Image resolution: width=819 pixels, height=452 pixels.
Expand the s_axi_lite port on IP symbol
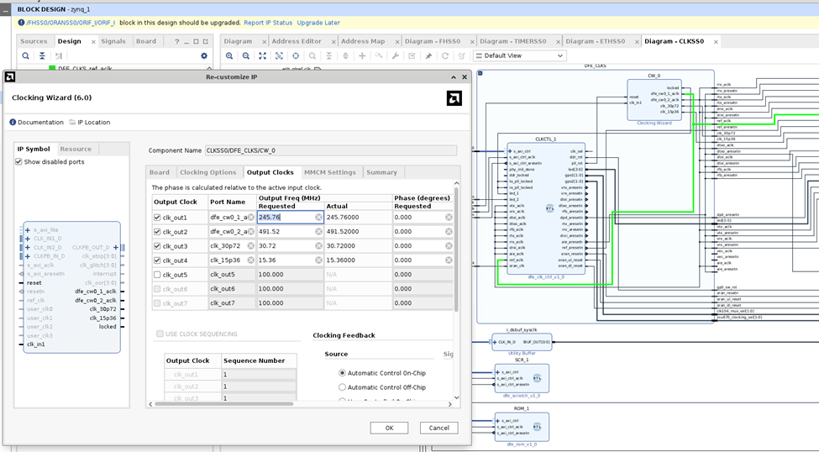point(27,229)
